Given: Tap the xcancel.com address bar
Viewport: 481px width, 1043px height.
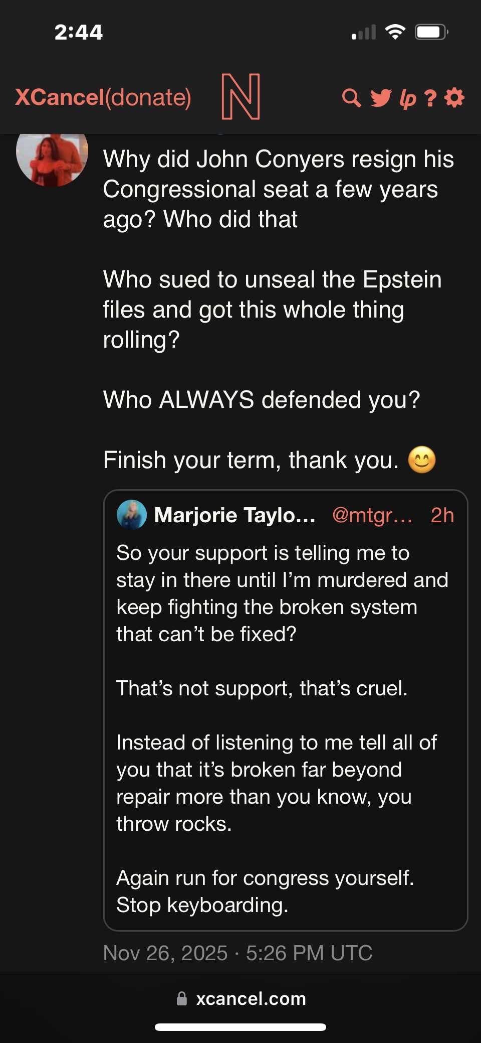Looking at the screenshot, I should pos(251,998).
